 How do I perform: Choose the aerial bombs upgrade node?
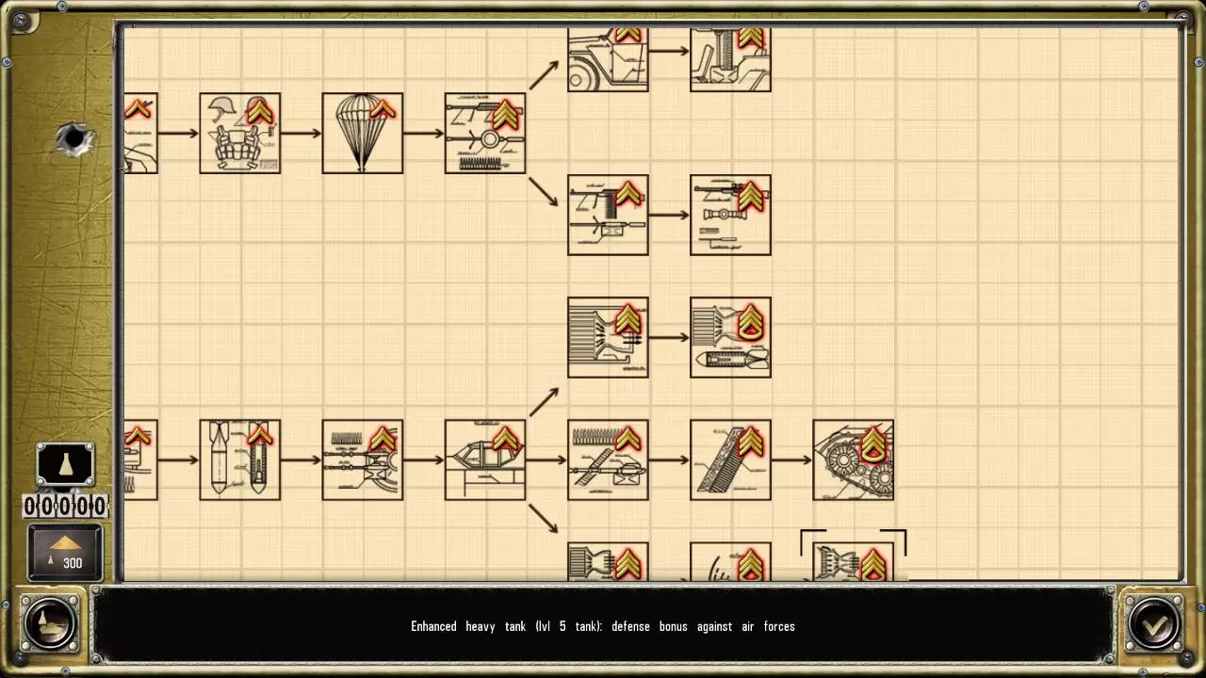coord(239,460)
